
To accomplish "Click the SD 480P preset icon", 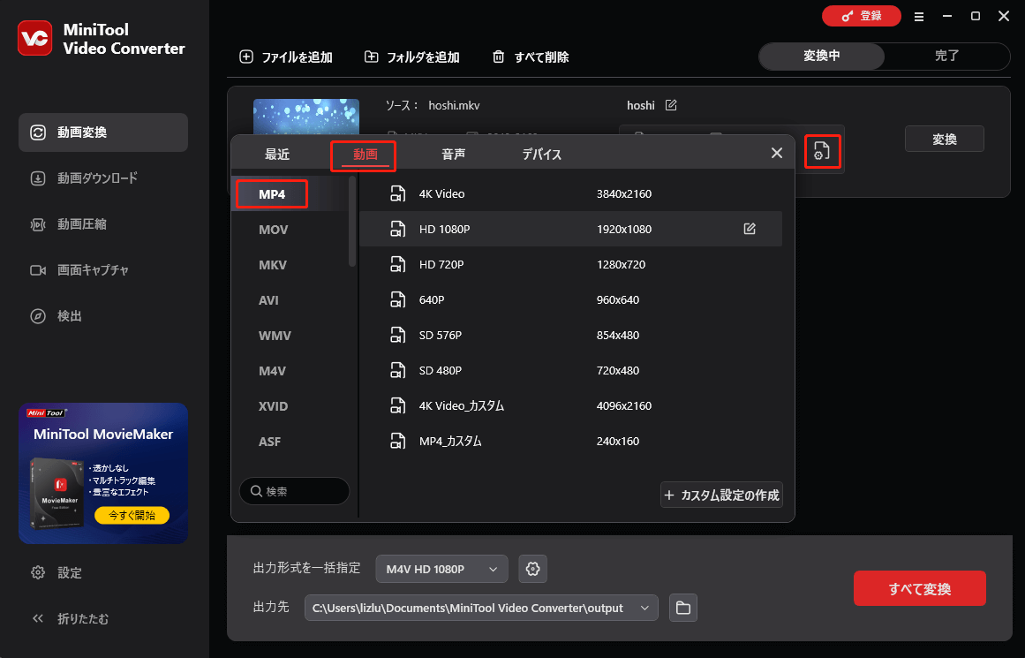I will click(x=397, y=370).
